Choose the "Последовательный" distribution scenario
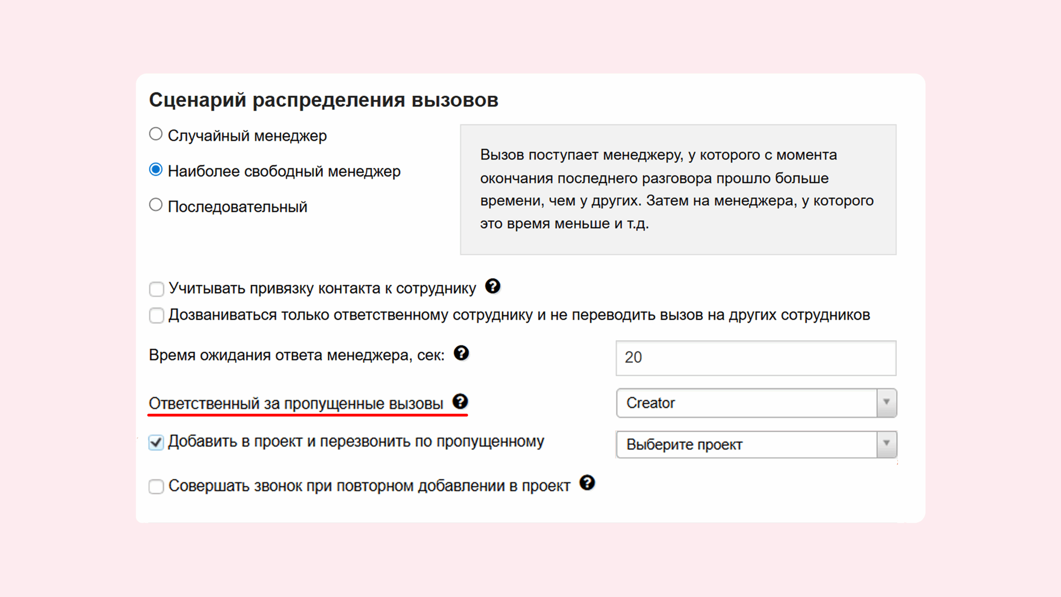The image size is (1061, 597). [156, 205]
